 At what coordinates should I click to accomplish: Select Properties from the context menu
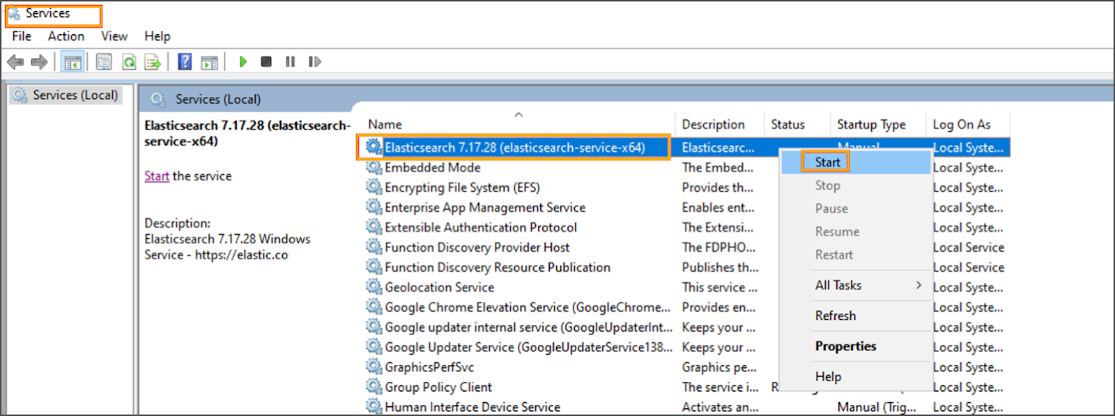pos(845,346)
